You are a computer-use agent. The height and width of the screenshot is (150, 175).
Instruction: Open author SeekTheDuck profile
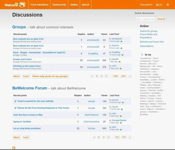click(x=91, y=115)
